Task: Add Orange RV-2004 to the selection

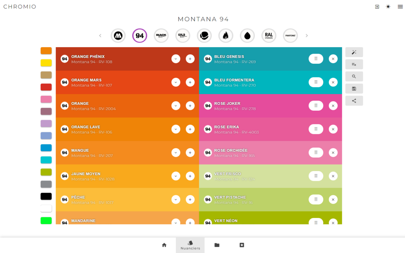Action: coord(190,106)
